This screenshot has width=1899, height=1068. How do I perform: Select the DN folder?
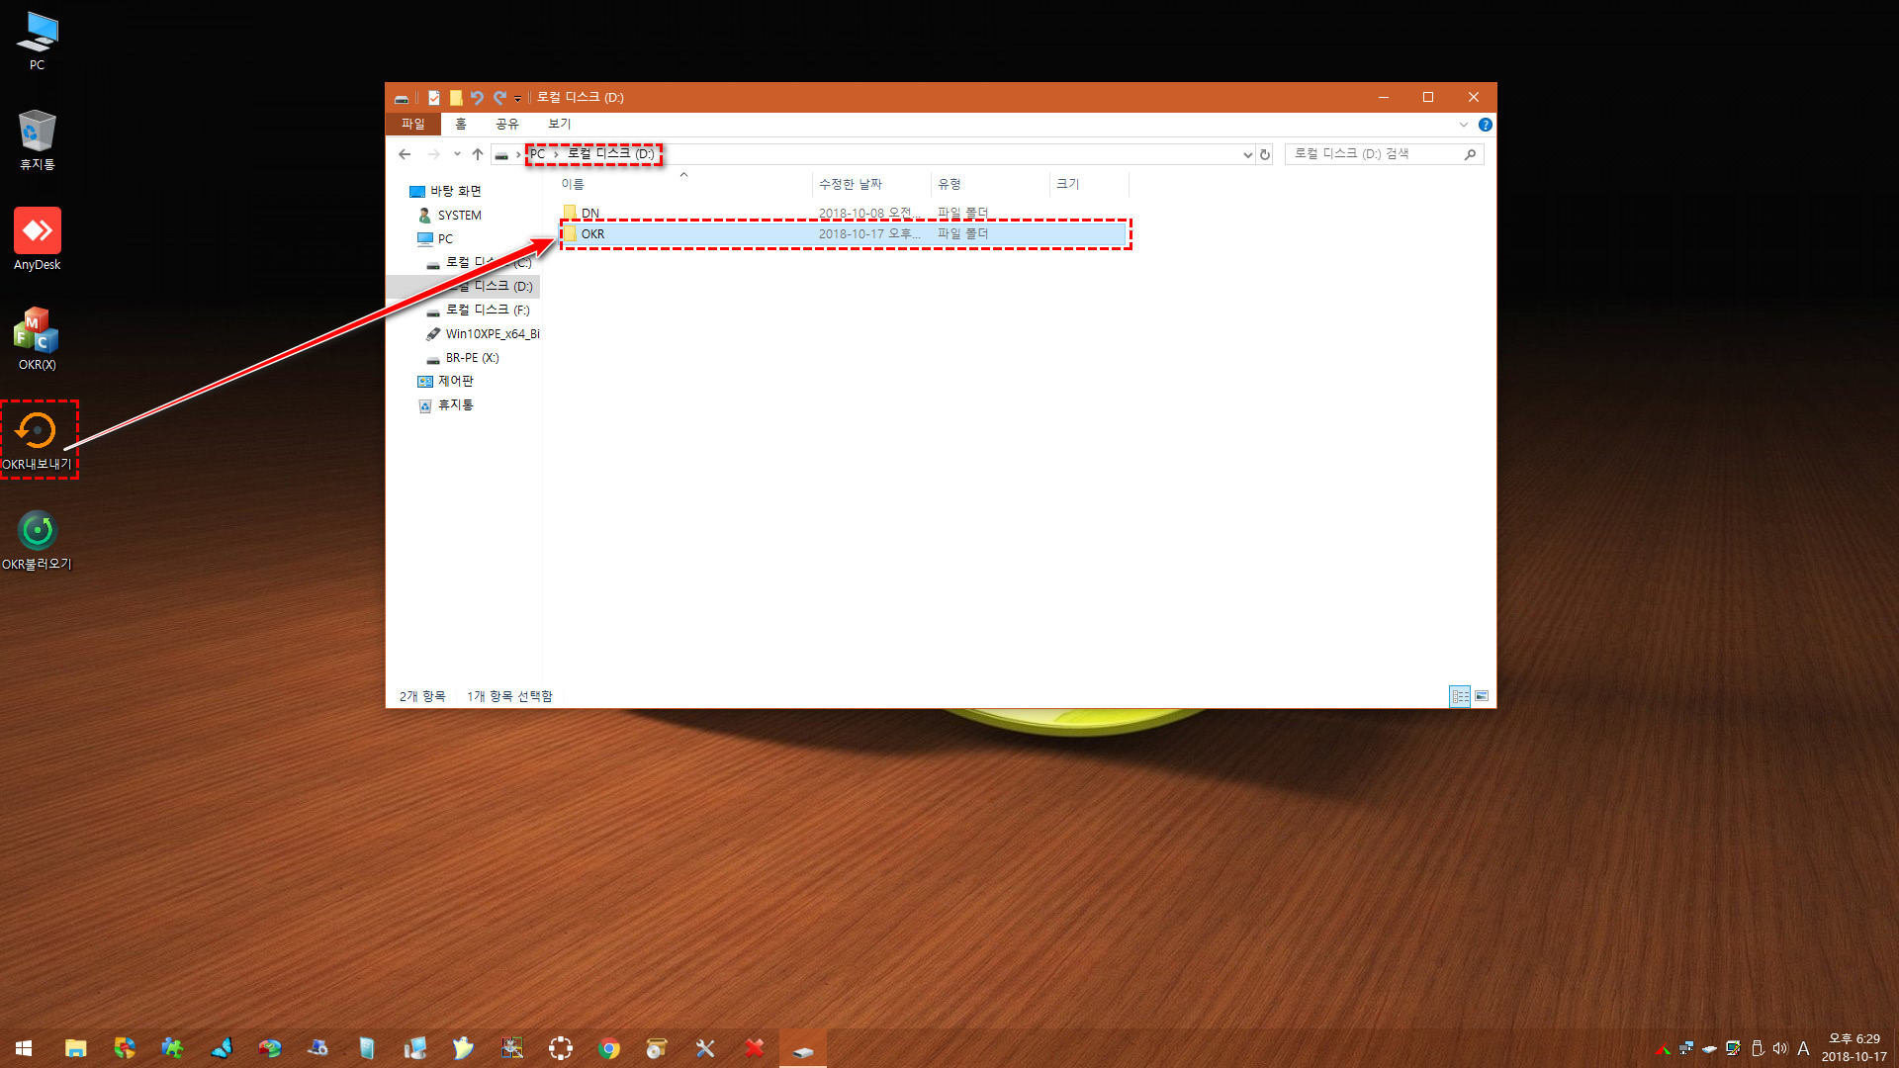click(590, 213)
